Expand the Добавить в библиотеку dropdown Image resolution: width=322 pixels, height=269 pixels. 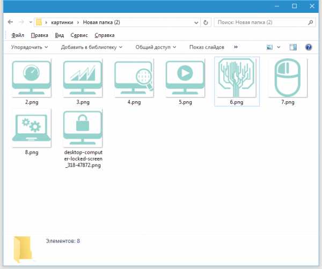point(91,47)
